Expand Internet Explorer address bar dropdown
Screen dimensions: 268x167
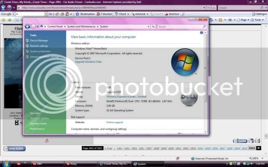[x=204, y=8]
